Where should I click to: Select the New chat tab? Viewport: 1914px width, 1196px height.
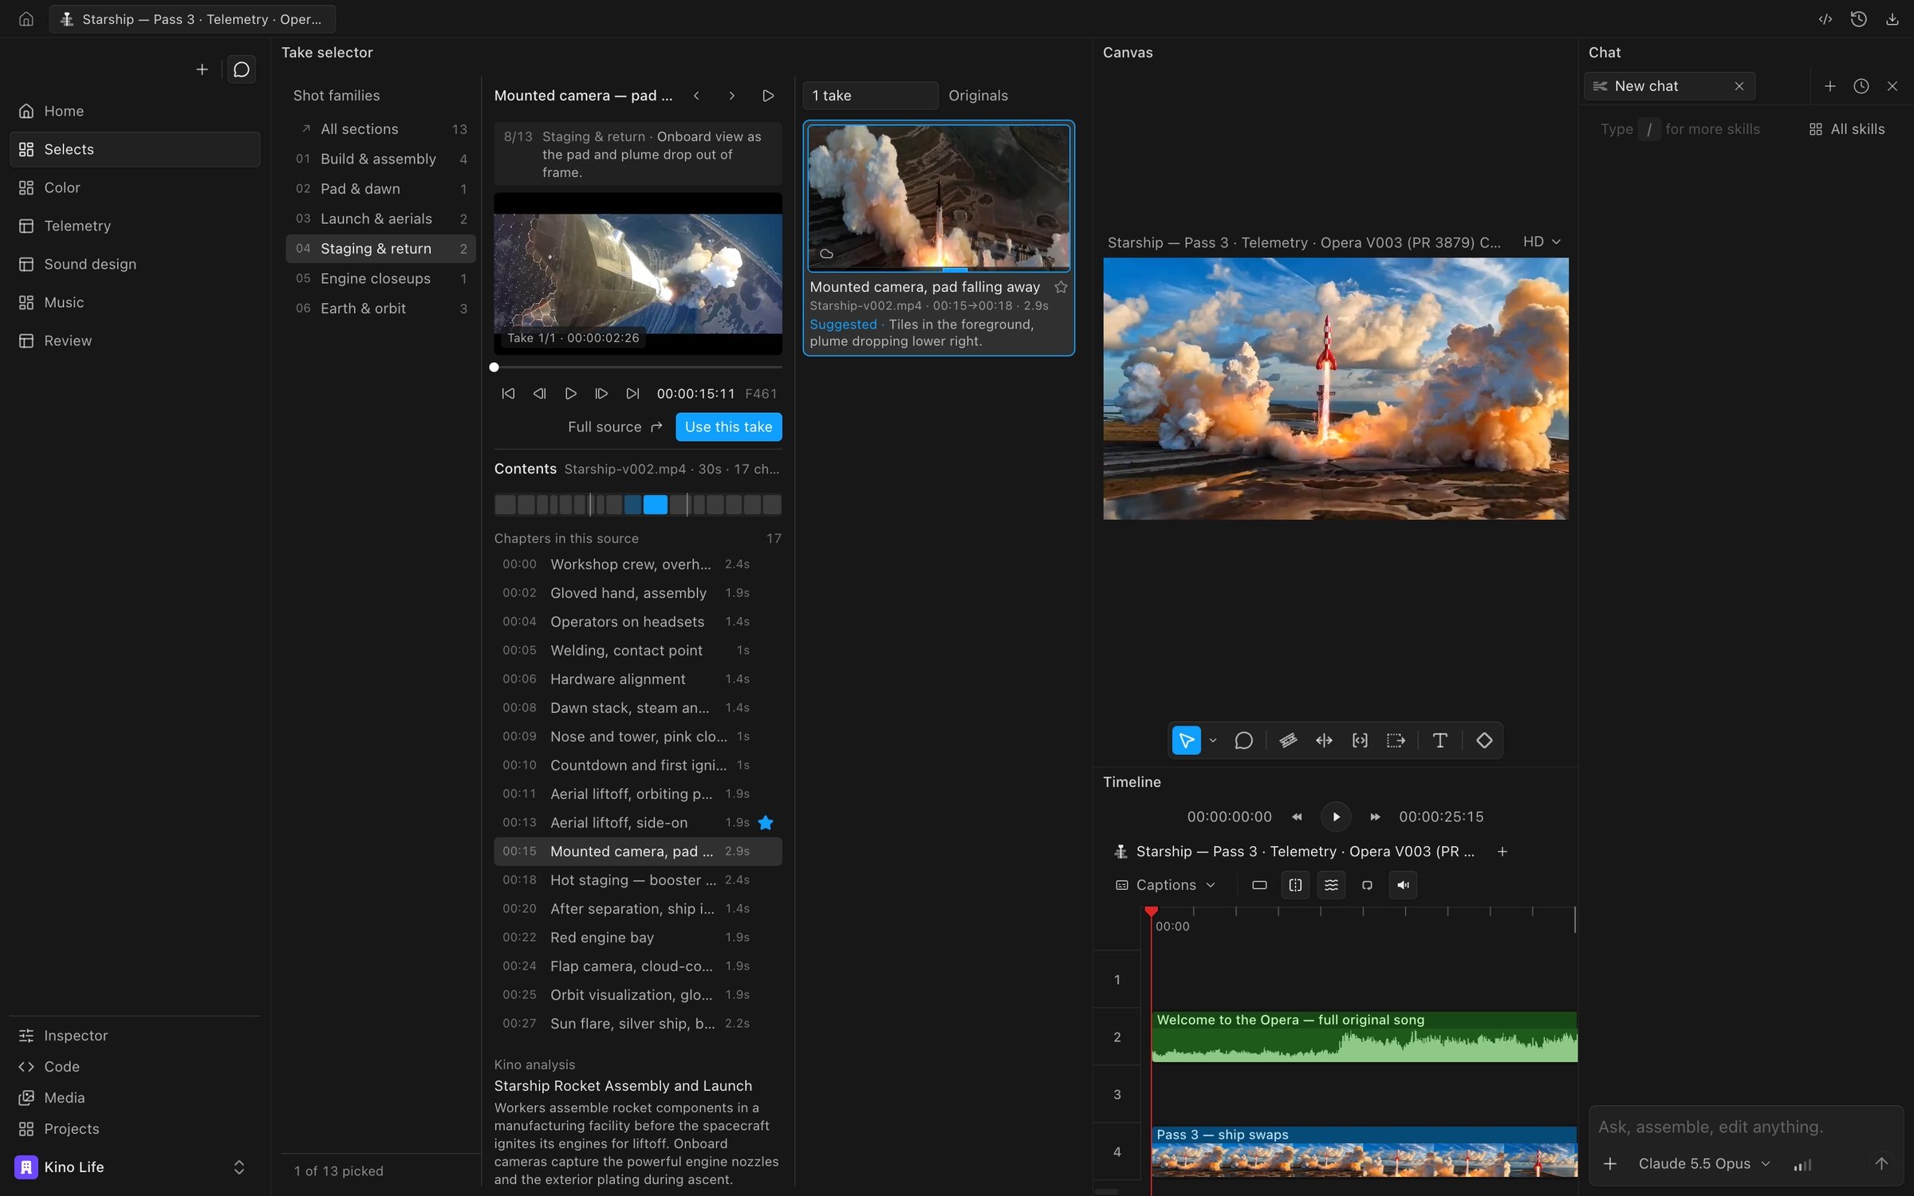coord(1669,86)
